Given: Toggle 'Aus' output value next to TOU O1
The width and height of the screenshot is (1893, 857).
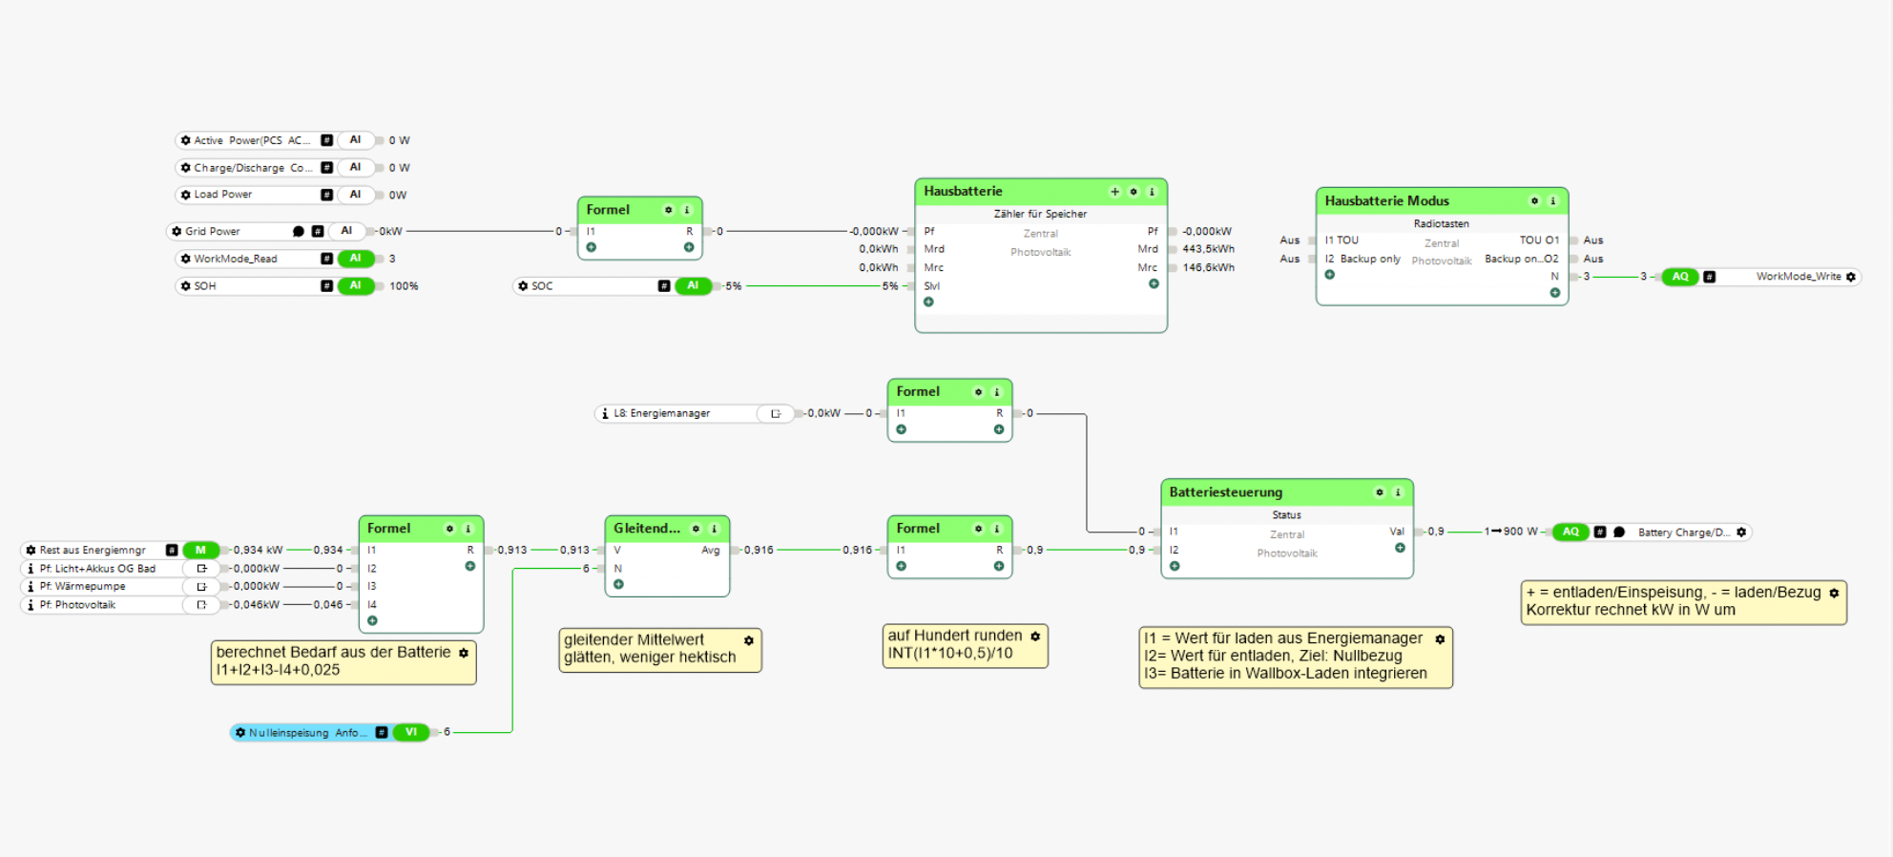Looking at the screenshot, I should [x=1593, y=240].
